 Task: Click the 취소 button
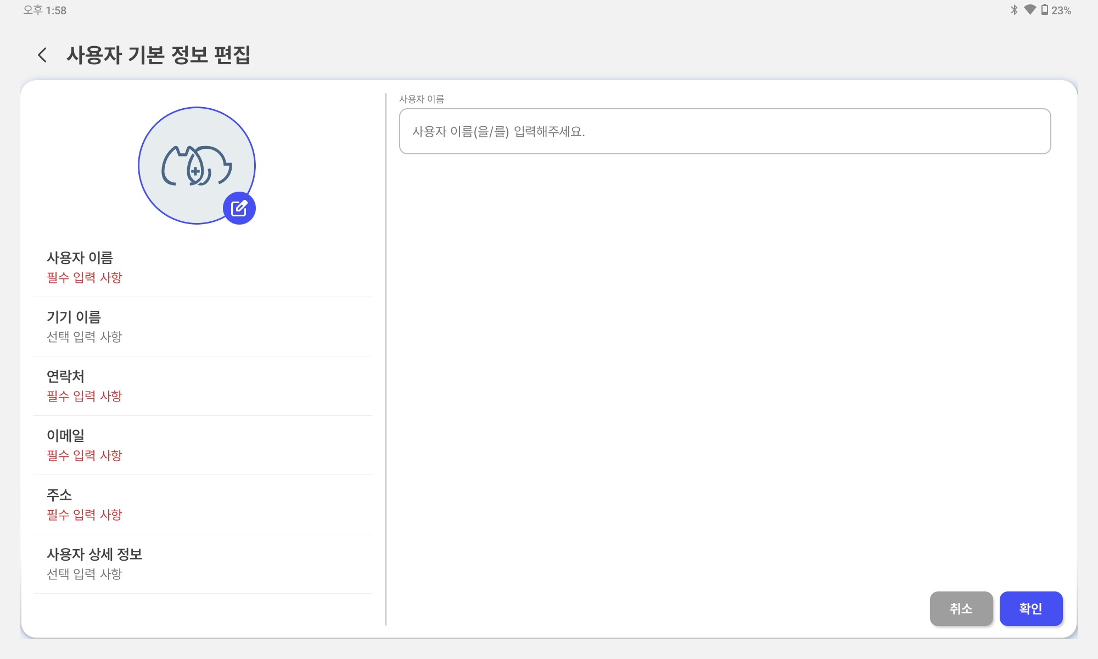(961, 608)
